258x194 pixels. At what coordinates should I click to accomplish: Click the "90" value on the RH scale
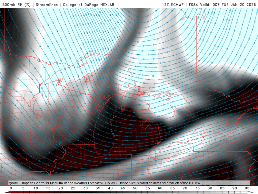[234, 188]
